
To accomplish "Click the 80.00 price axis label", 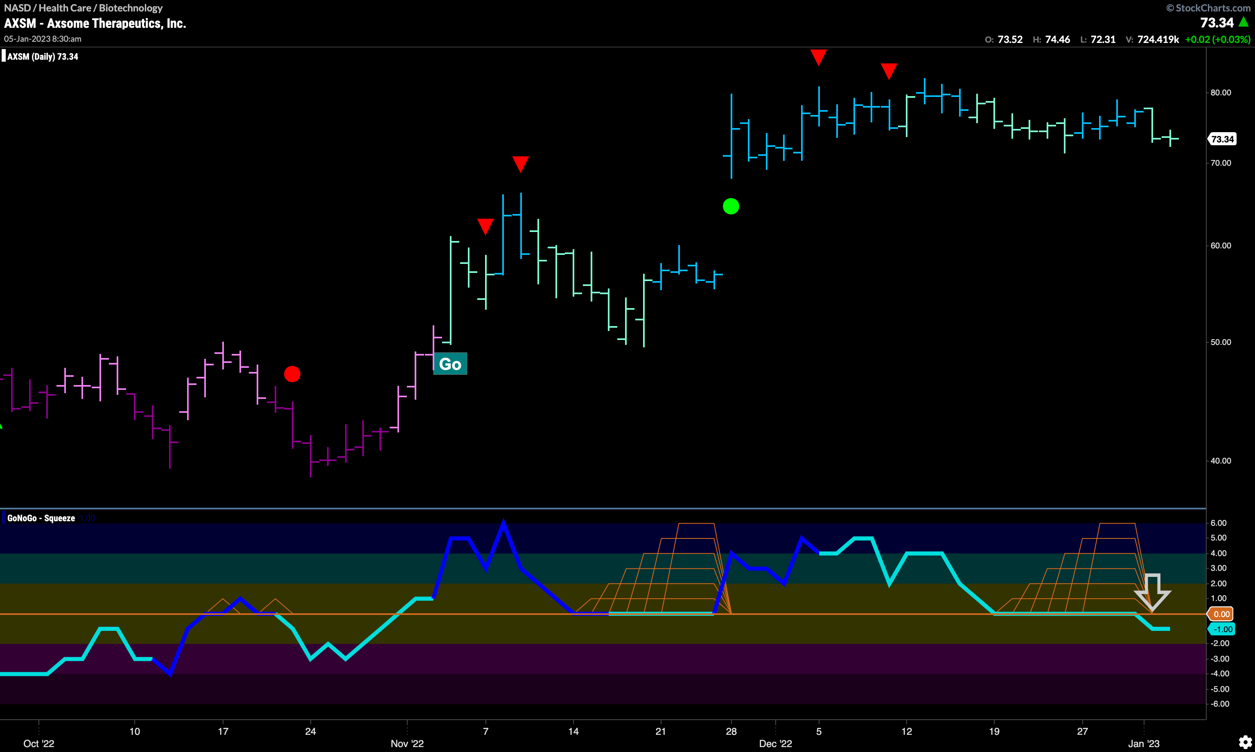I will [1221, 92].
